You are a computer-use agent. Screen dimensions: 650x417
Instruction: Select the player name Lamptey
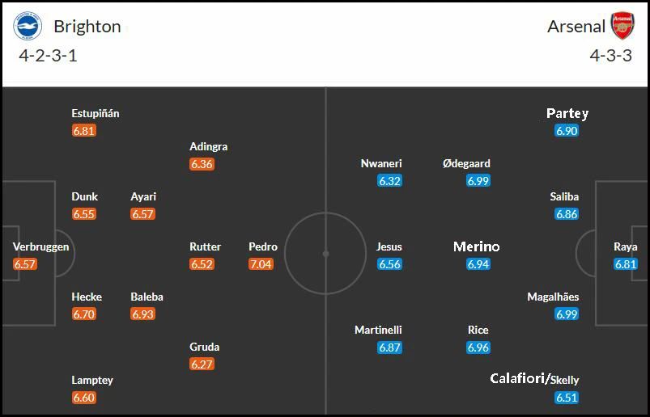pos(92,380)
